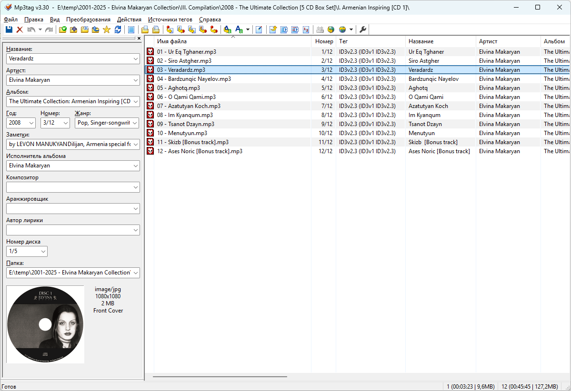Open the Год year dropdown
Viewport: 571px width, 391px height.
(30, 123)
